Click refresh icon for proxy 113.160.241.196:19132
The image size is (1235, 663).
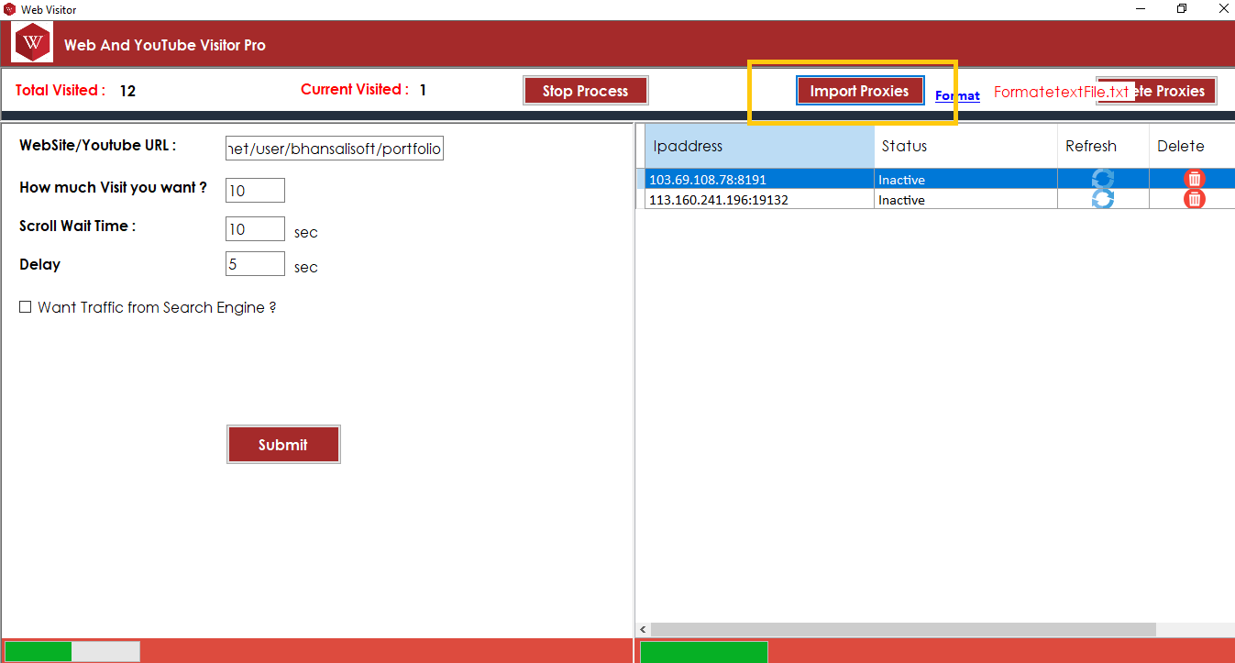[x=1102, y=199]
